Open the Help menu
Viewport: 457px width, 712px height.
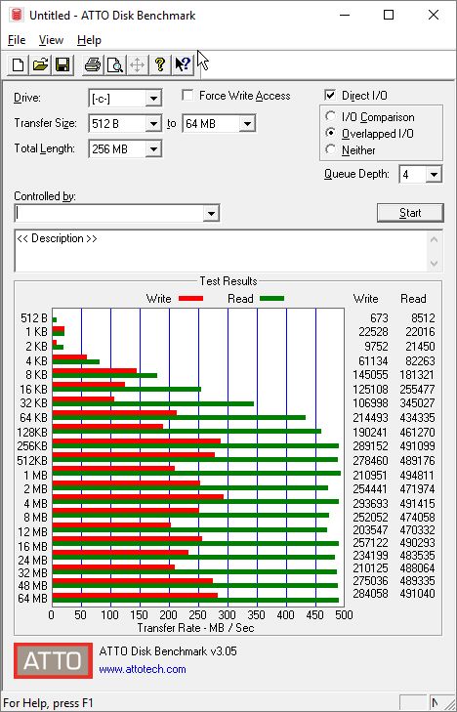[89, 40]
